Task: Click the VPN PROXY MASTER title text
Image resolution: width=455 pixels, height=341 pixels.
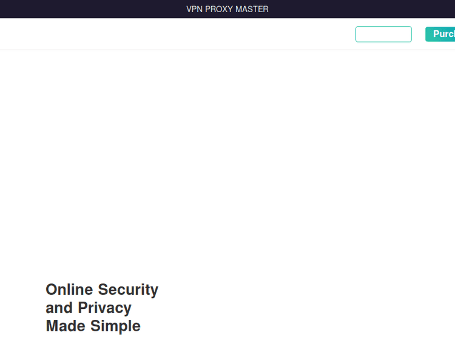Action: 227,9
